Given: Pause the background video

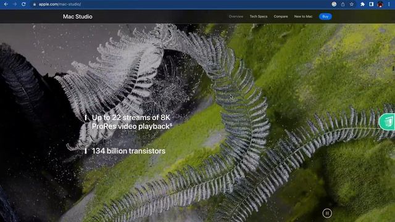Looking at the screenshot, I should (x=327, y=213).
